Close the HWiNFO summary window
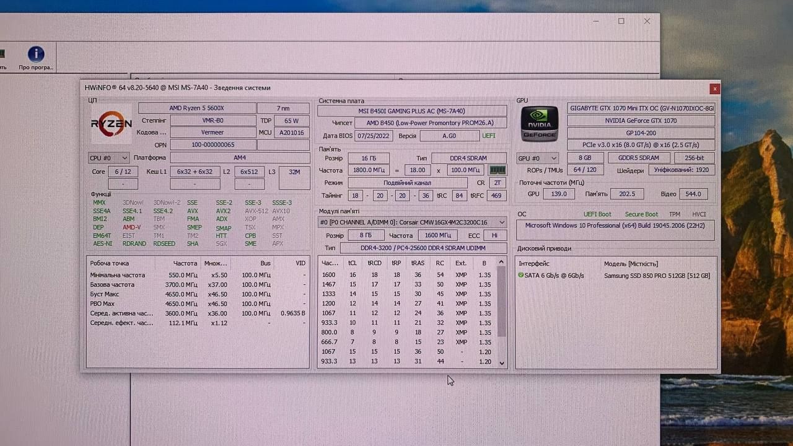Viewport: 793px width, 446px height. coord(715,88)
